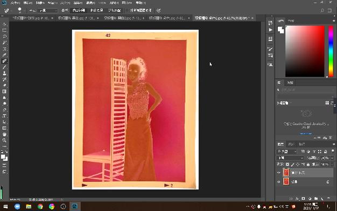Choose 创建纹理 create texture type

point(97,10)
